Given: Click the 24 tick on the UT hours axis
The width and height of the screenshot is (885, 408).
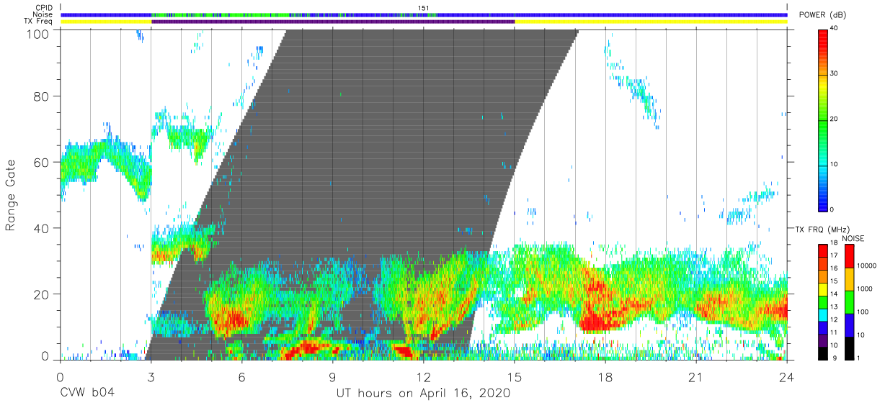Looking at the screenshot, I should pos(787,376).
